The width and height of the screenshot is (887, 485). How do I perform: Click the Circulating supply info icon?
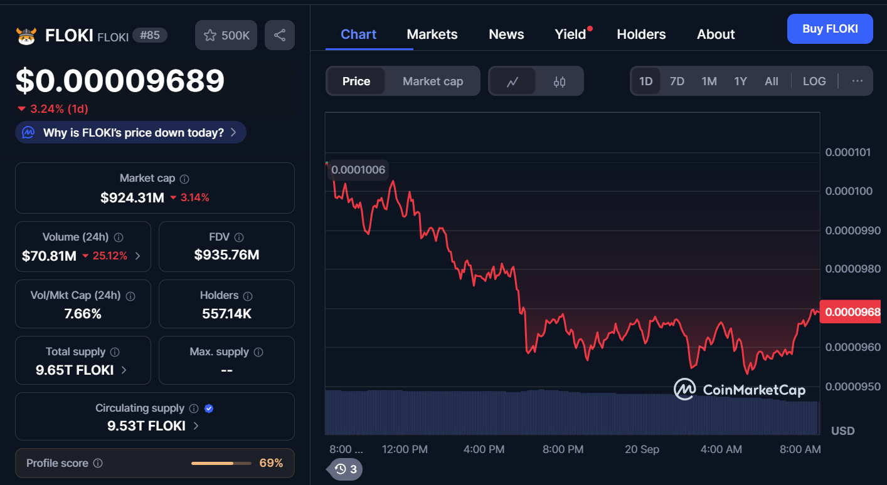(x=194, y=409)
